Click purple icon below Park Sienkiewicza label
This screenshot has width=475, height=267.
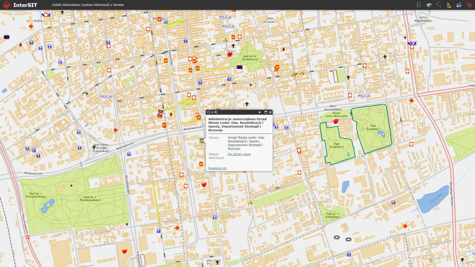pos(239,67)
